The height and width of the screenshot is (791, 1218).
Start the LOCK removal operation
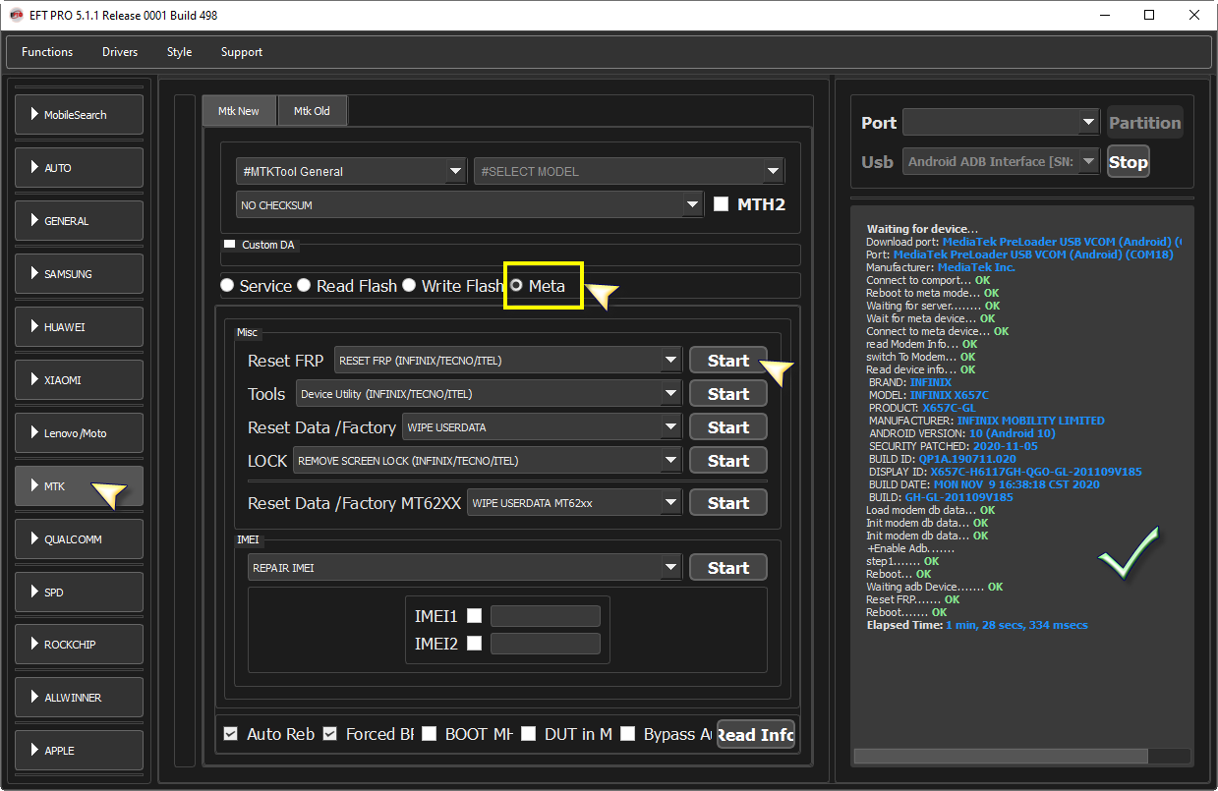(728, 461)
